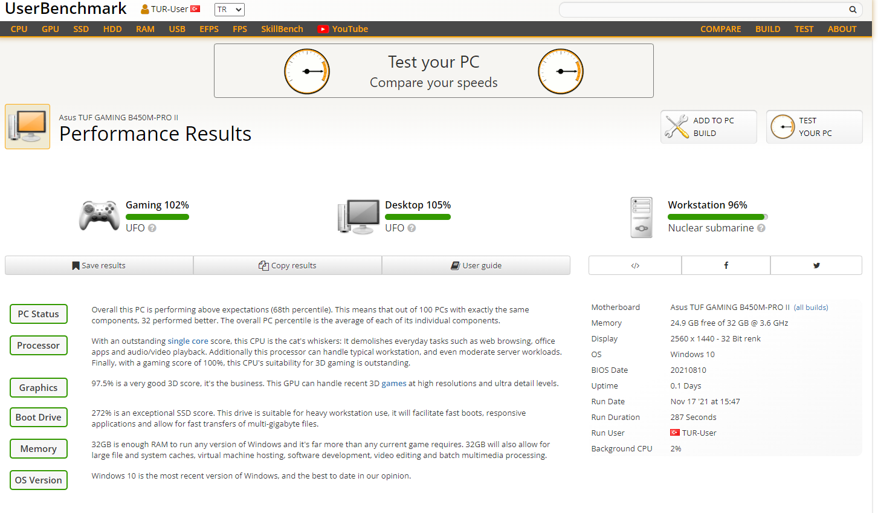
Task: Click the search input field
Action: [703, 10]
